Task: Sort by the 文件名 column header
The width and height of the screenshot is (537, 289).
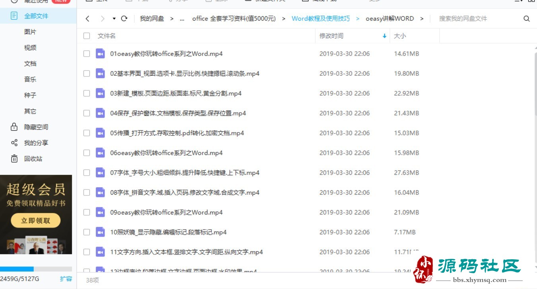Action: tap(107, 36)
